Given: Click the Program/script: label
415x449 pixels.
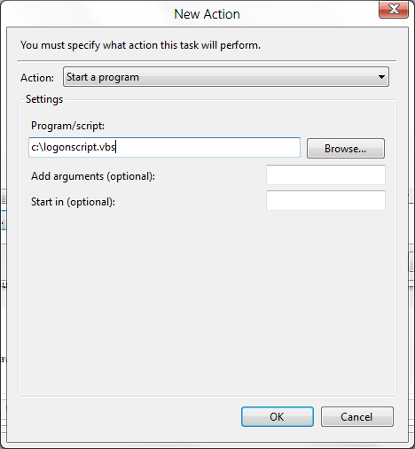Looking at the screenshot, I should coord(67,126).
